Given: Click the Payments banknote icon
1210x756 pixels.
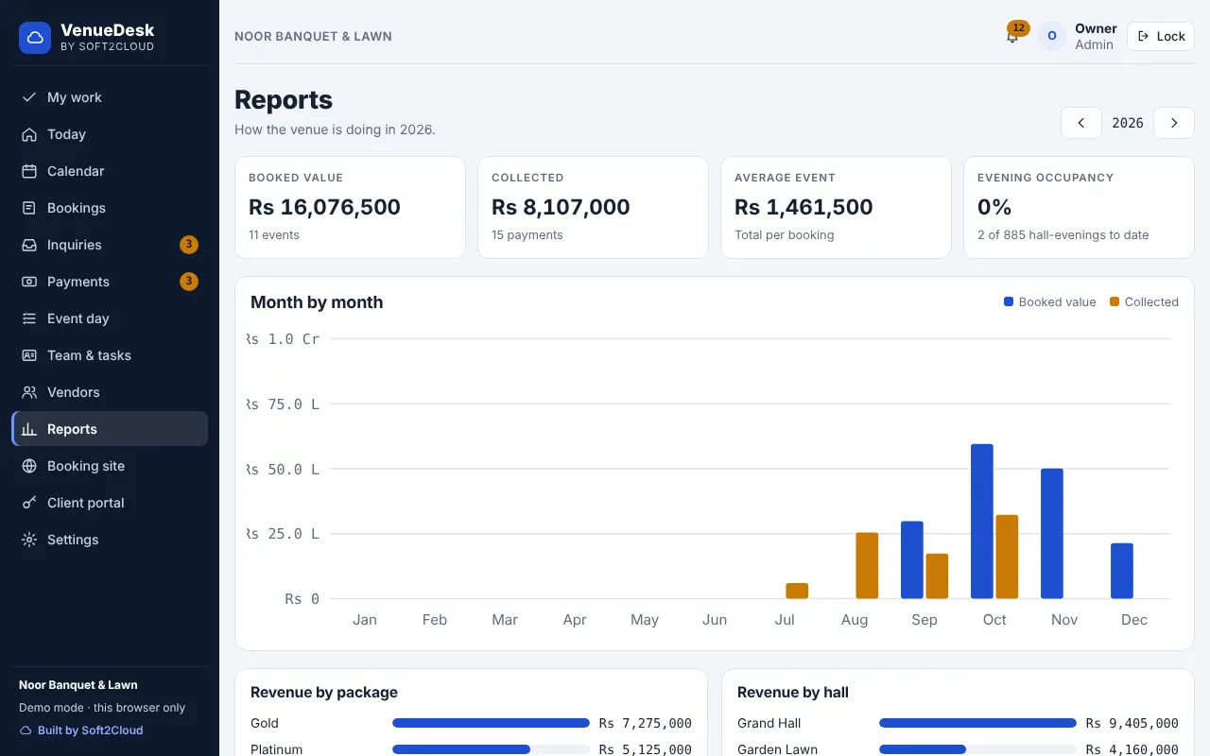Looking at the screenshot, I should [29, 282].
